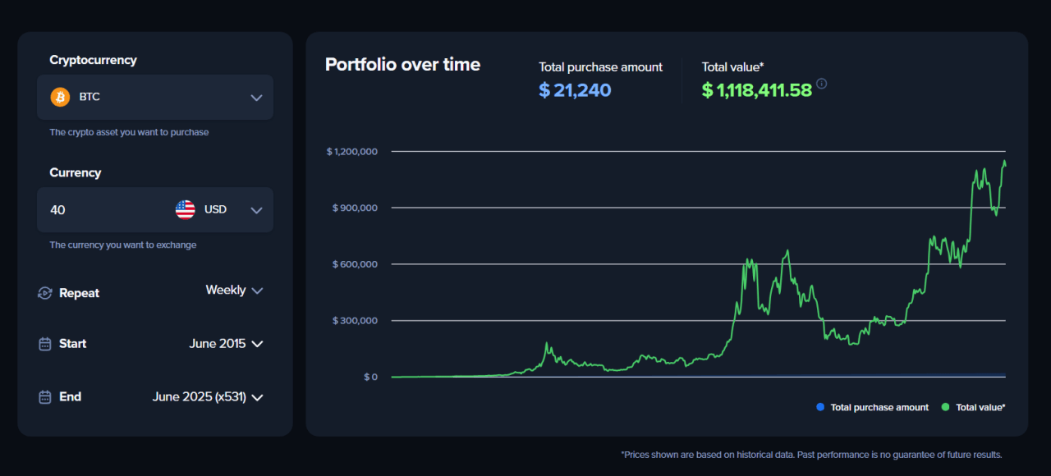Click the Total value legend label
1051x476 pixels.
coord(980,407)
